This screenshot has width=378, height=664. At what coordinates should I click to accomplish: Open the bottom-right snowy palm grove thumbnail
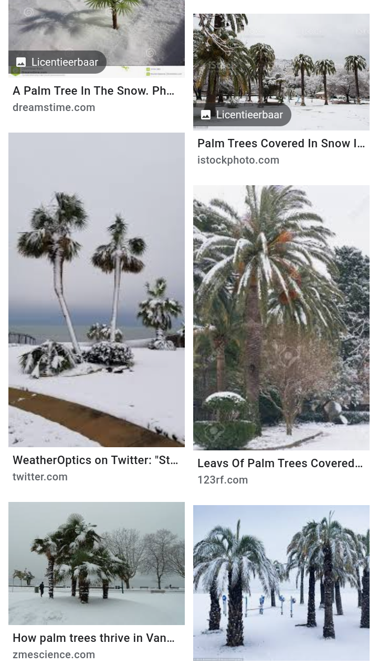(x=281, y=583)
